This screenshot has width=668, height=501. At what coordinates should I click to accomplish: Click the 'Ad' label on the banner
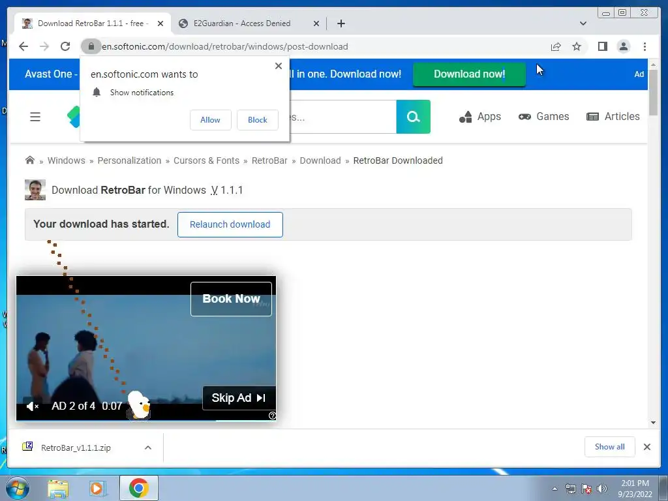(x=639, y=74)
